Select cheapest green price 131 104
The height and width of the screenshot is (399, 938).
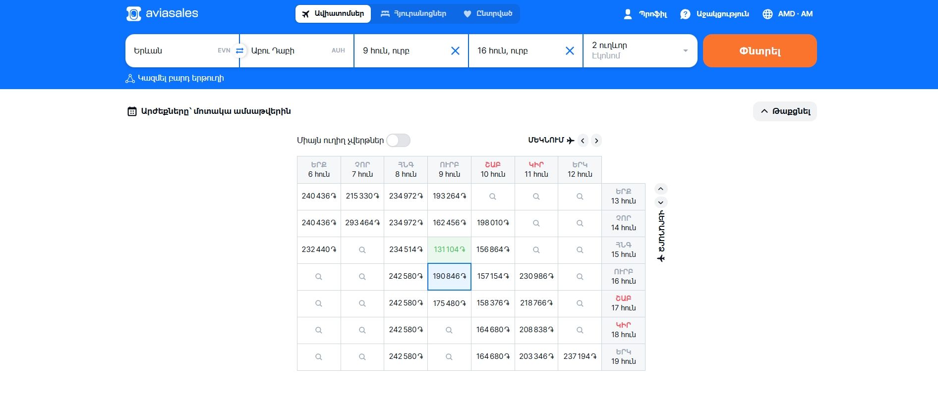449,249
